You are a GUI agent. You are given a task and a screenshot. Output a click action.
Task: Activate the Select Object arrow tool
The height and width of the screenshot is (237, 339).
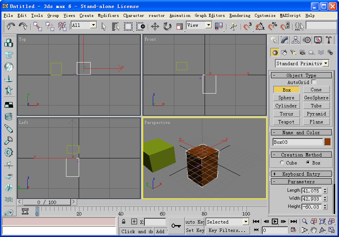coord(104,26)
